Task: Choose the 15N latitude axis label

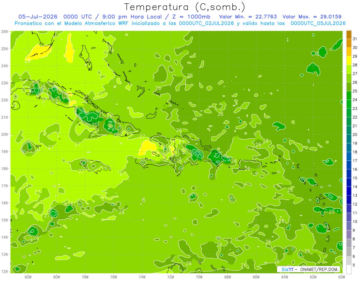Action: [4, 220]
